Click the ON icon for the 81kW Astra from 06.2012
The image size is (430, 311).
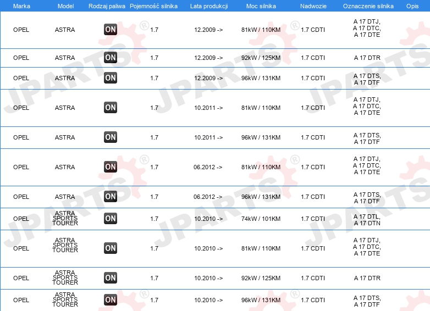[111, 167]
